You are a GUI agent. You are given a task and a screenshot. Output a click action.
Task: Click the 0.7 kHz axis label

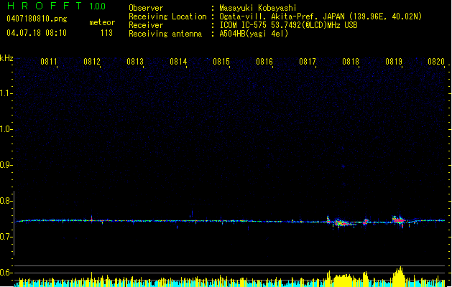6,237
